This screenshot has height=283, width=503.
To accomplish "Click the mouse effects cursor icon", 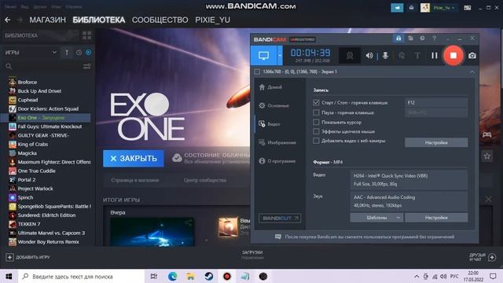I will pos(402,56).
